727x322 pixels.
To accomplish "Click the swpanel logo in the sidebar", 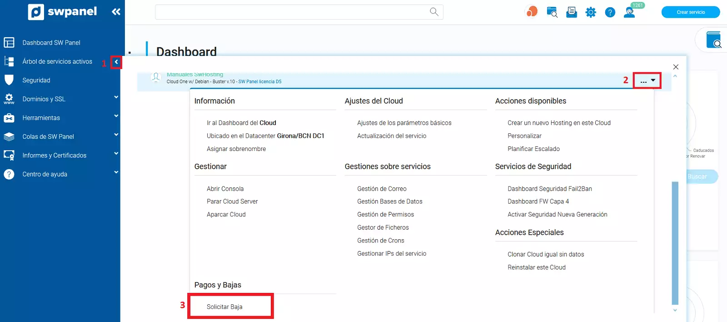I will 62,12.
